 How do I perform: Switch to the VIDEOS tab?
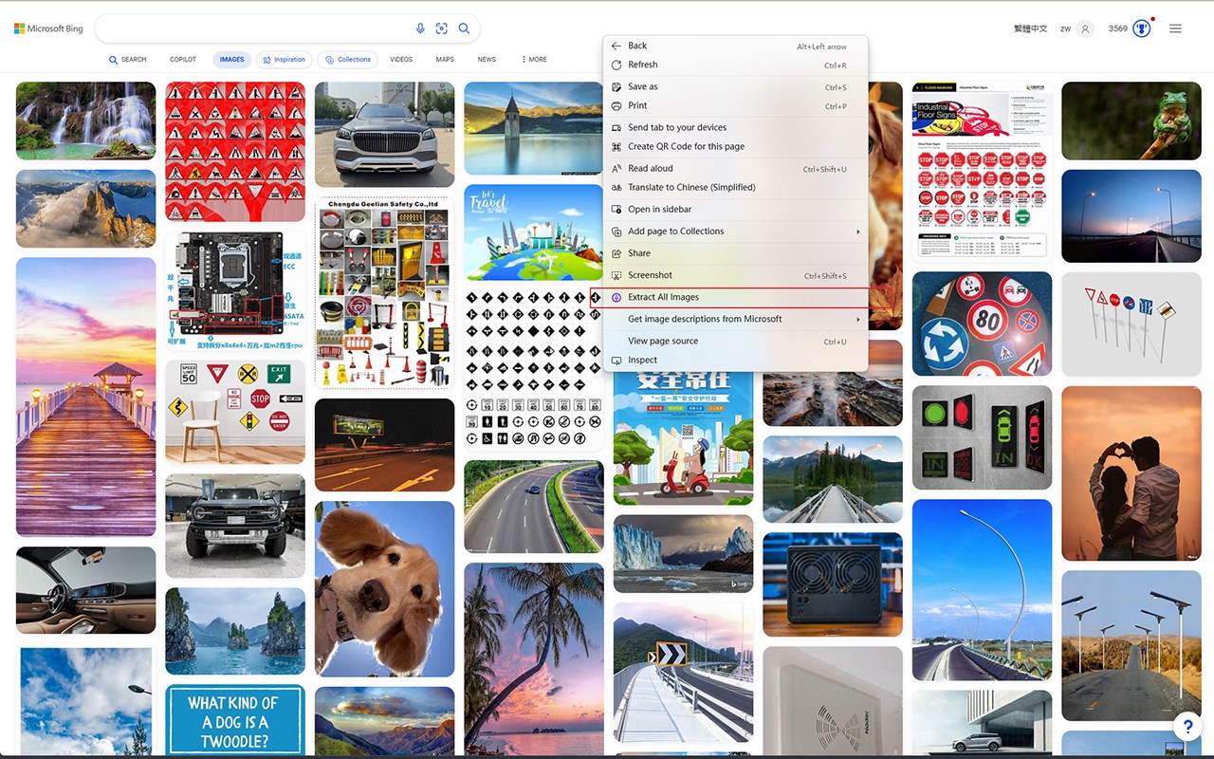[401, 59]
